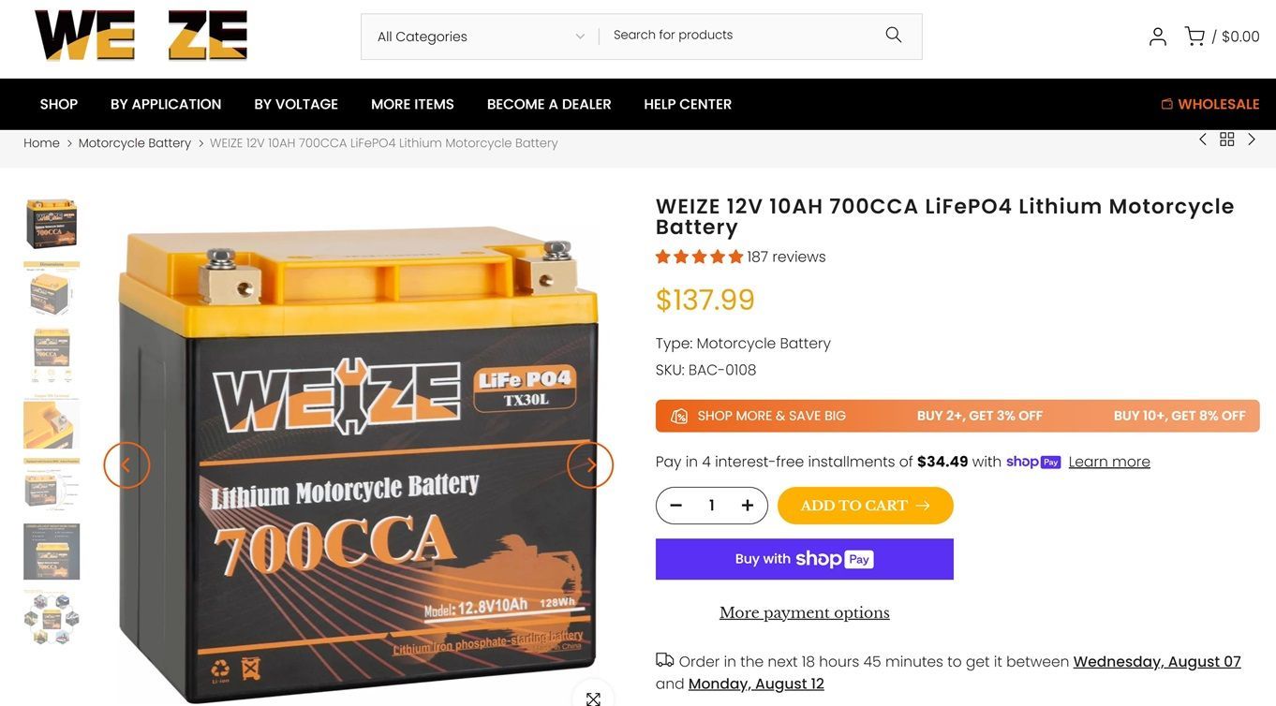
Task: Open the shopping cart icon
Action: 1194,36
